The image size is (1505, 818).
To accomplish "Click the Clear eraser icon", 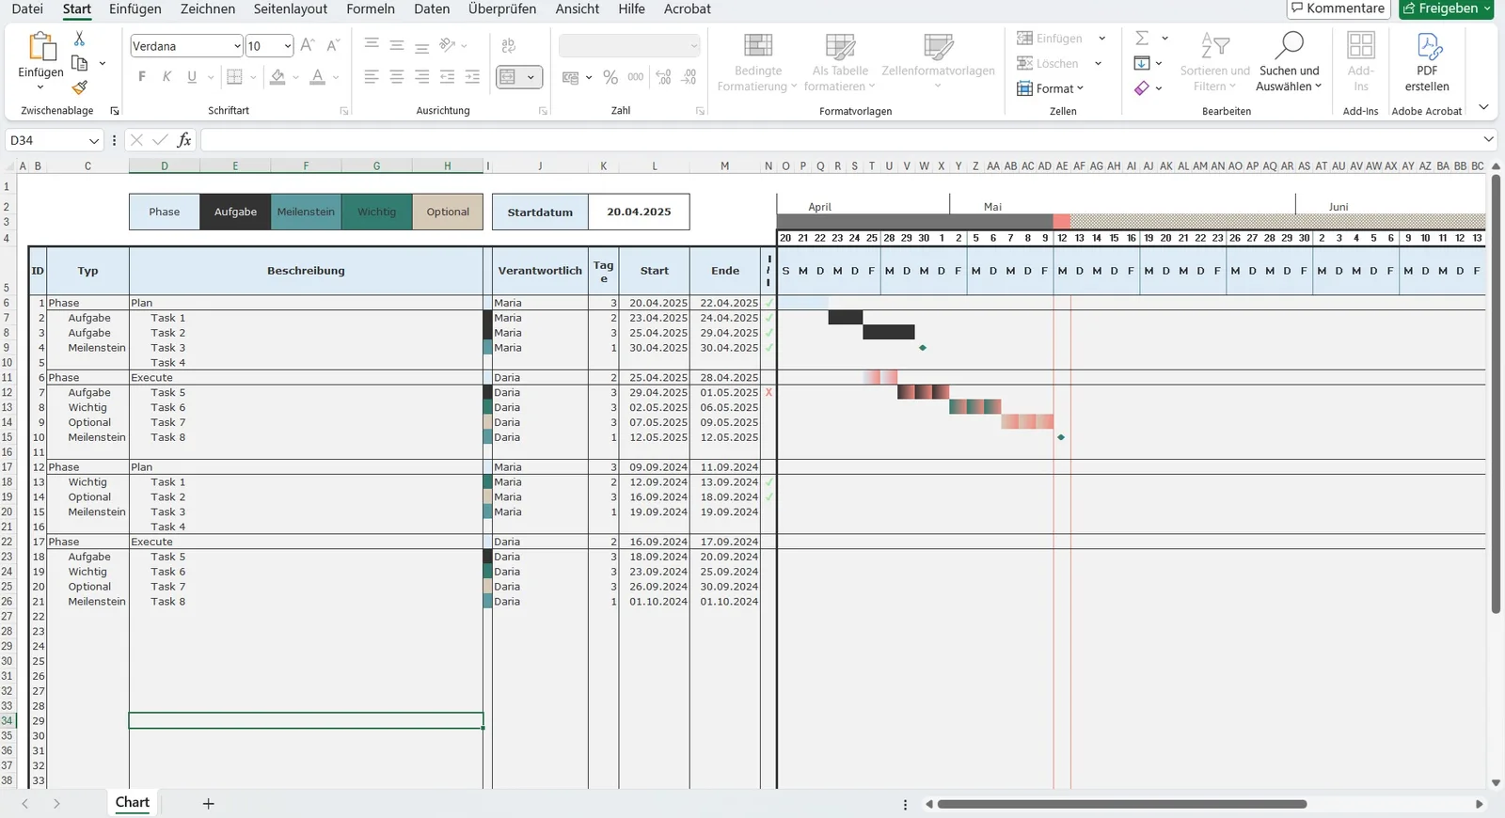I will 1142,87.
